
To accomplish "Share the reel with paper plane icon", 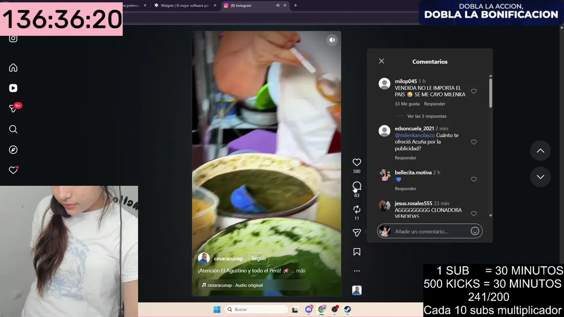I will pyautogui.click(x=357, y=232).
